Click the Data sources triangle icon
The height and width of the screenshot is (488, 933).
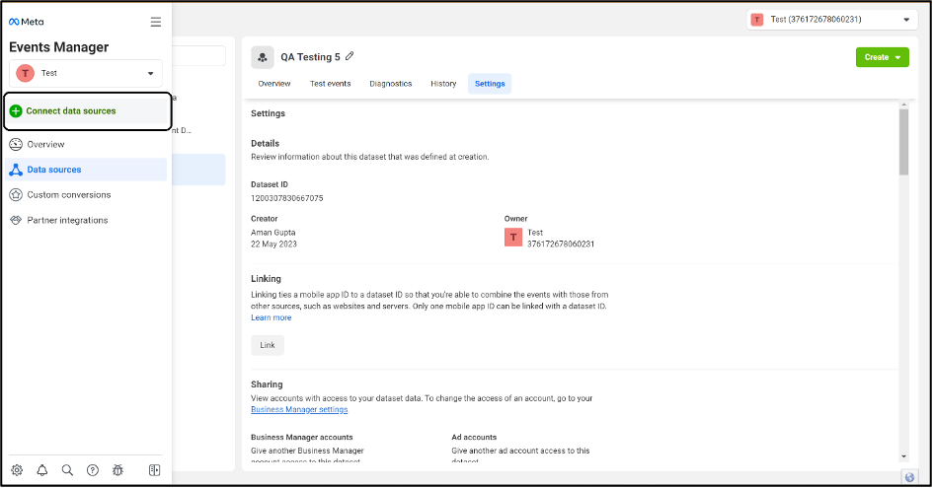click(x=16, y=170)
